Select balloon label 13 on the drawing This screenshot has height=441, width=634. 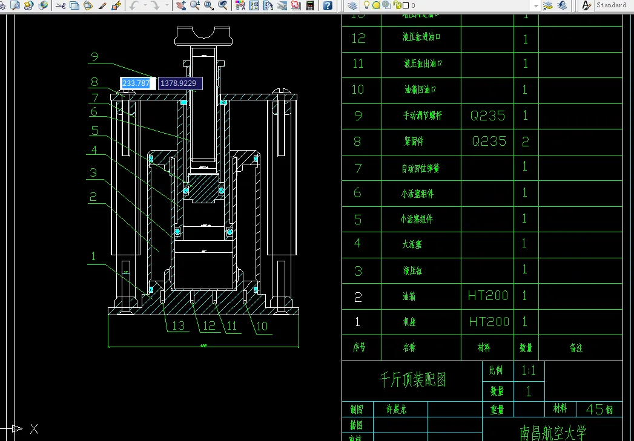pyautogui.click(x=178, y=326)
